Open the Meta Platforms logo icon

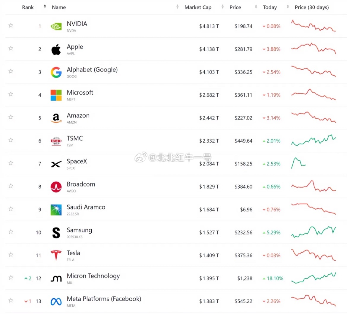(56, 301)
